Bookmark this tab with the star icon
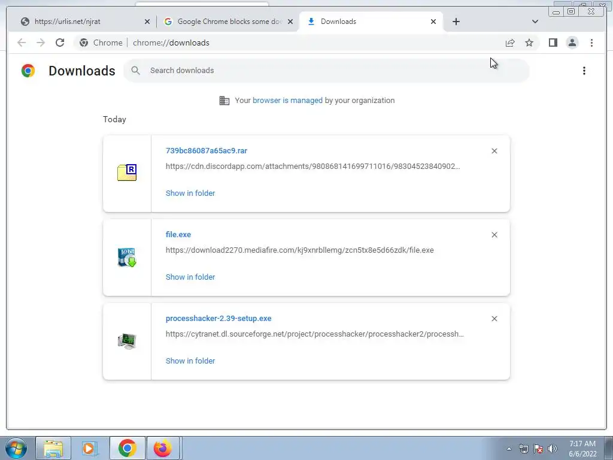Viewport: 613px width, 460px height. [x=529, y=43]
